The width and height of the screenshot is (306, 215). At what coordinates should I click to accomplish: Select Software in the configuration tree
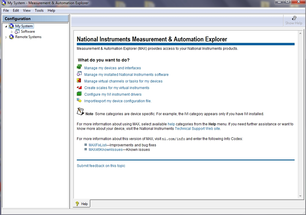tap(28, 31)
